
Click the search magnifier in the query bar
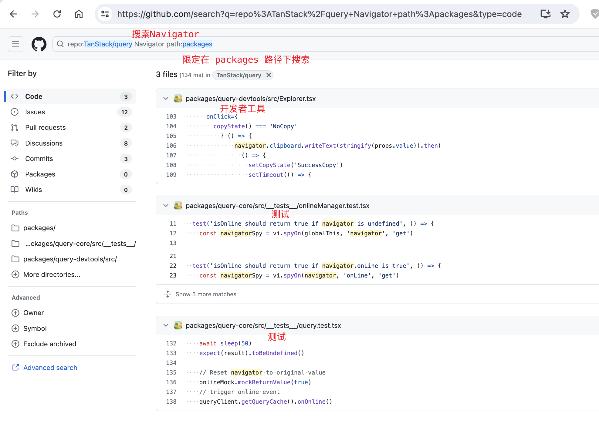pyautogui.click(x=60, y=44)
